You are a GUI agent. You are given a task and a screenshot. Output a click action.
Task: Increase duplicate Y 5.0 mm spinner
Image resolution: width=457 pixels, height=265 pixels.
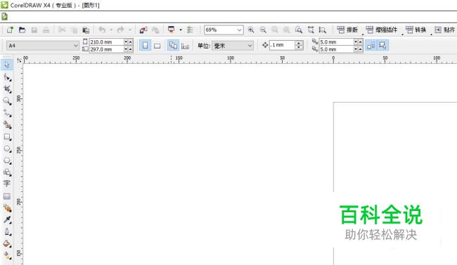click(x=361, y=49)
